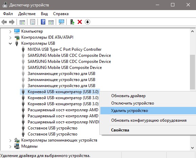
Task: Click the vertical scrollbar thumb
Action: 193,72
